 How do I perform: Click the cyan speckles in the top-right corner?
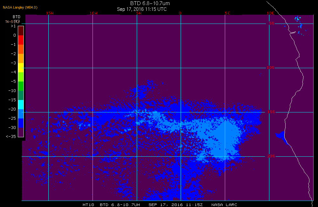pyautogui.click(x=298, y=19)
